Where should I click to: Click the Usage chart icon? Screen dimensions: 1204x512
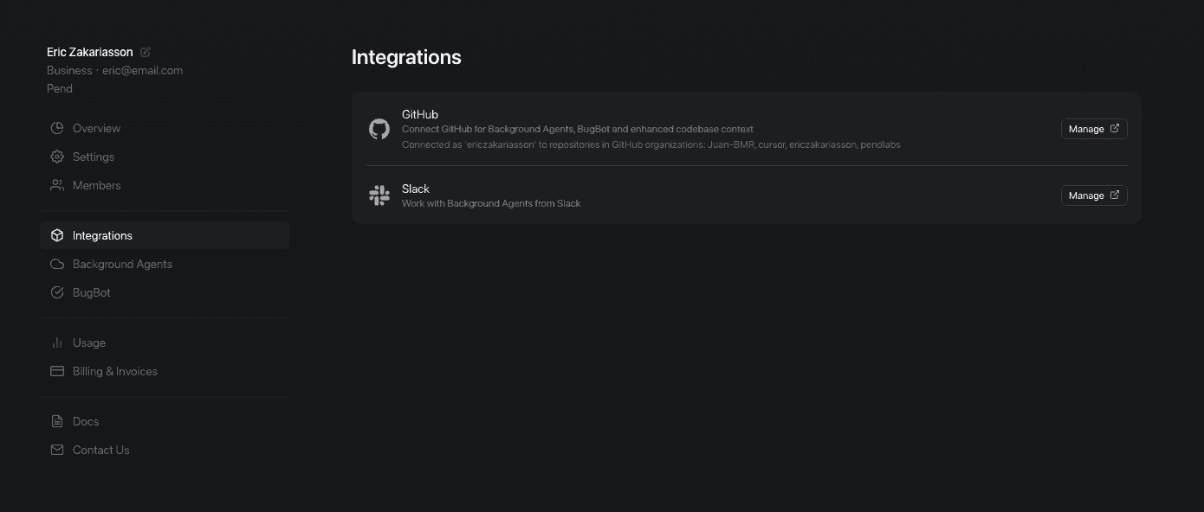pyautogui.click(x=56, y=342)
